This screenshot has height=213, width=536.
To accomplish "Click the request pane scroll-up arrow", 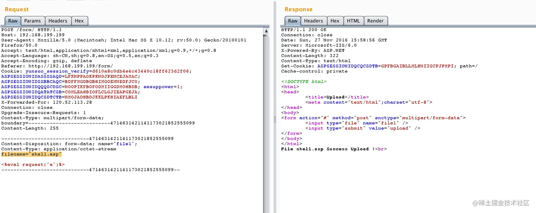I will click(x=266, y=31).
